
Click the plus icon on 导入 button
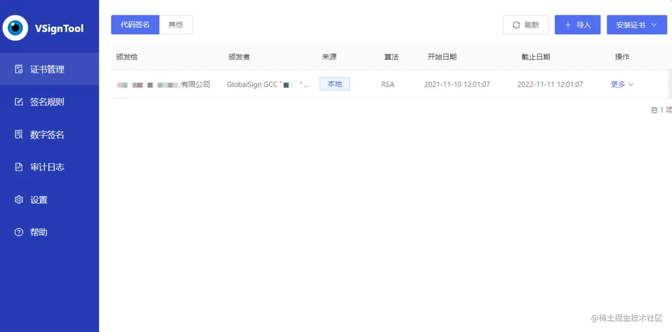(568, 25)
